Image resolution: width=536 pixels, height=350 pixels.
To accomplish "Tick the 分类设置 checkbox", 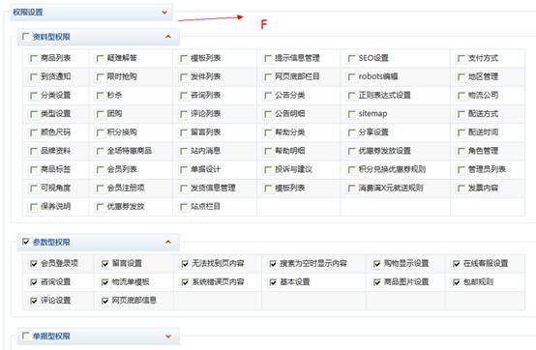I will 34,96.
